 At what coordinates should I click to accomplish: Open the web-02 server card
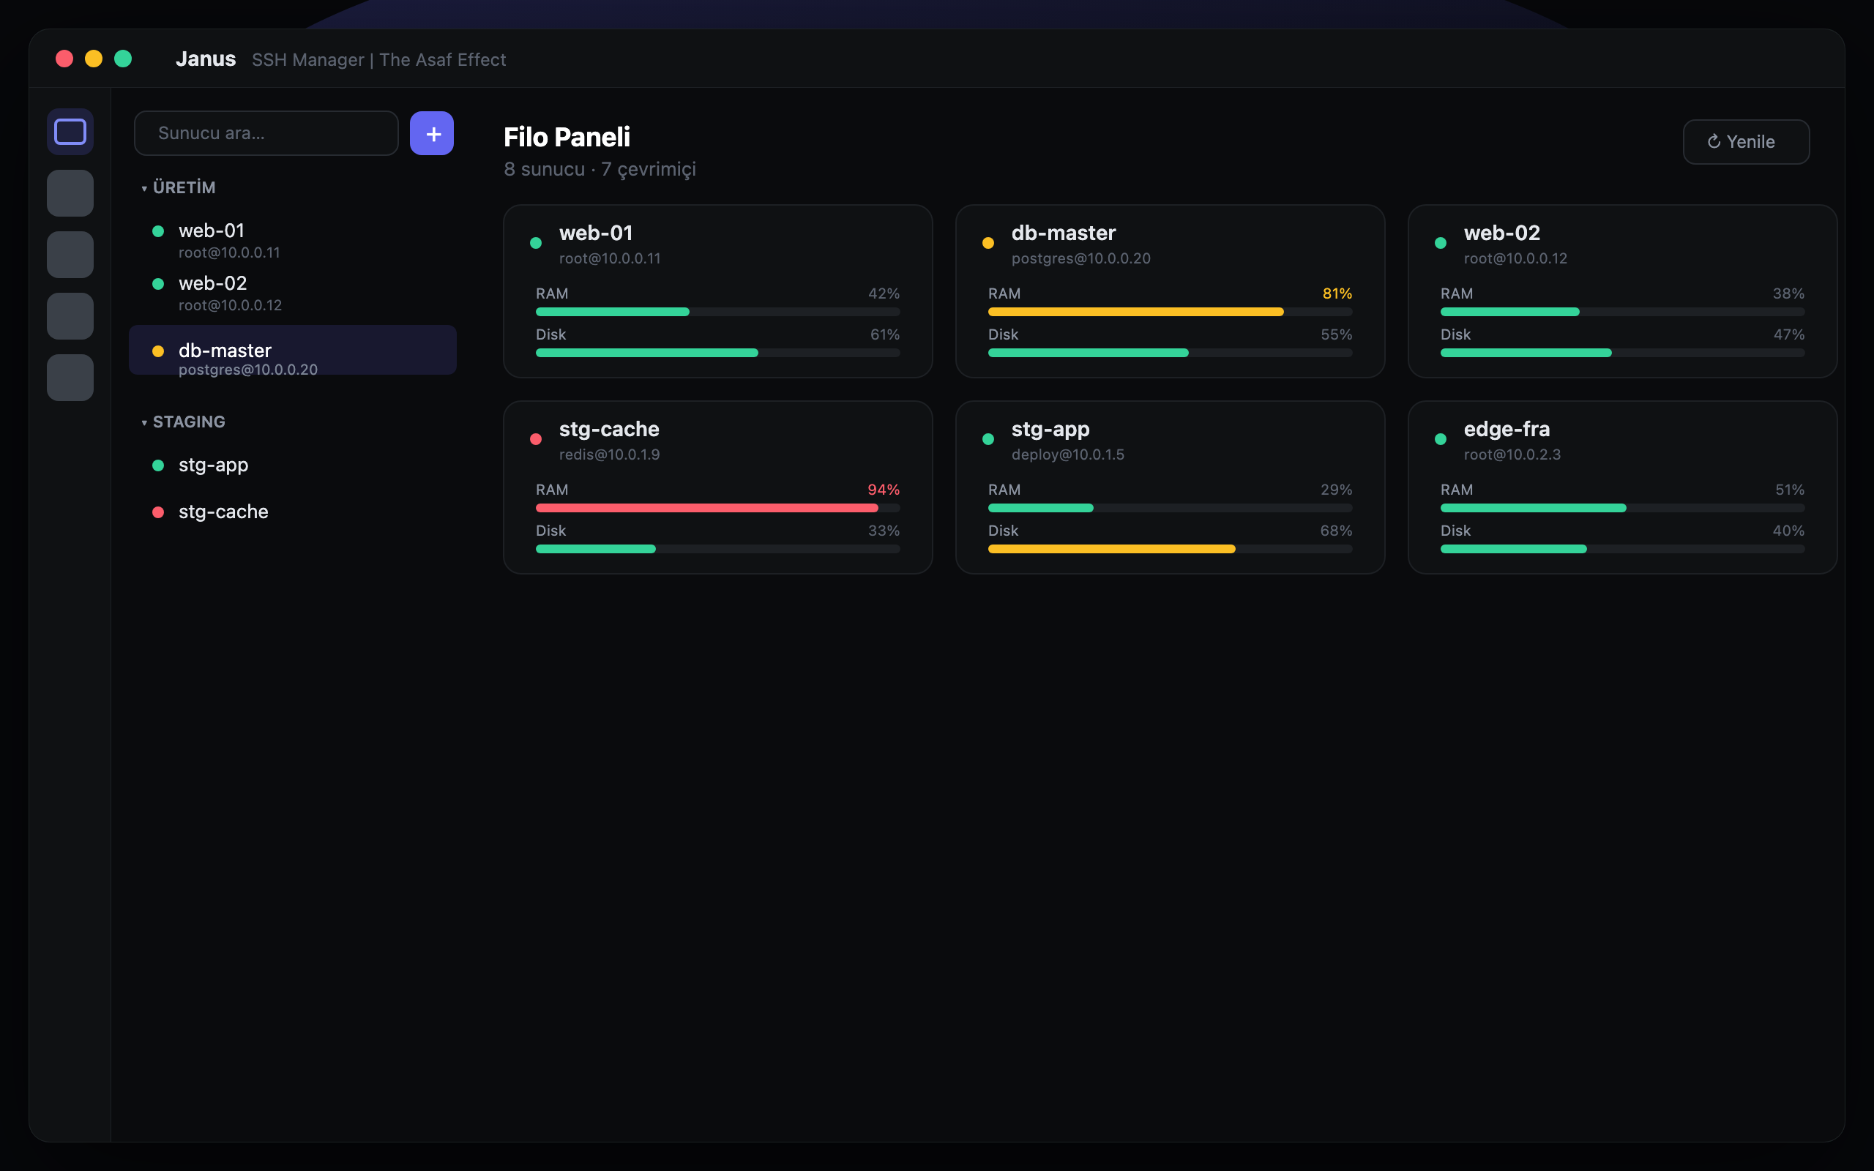pos(1622,291)
